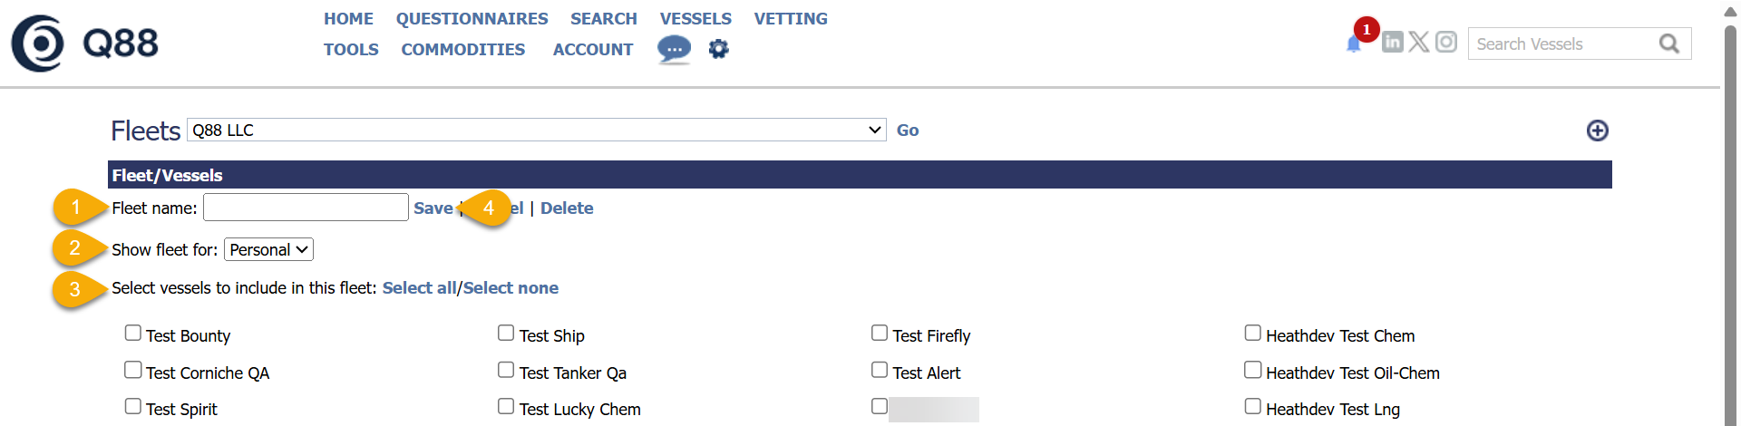
Task: Go to the Vetting menu
Action: point(791,18)
